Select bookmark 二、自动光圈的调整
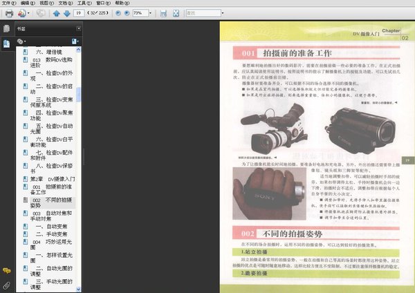415x293 pixels. (51, 271)
